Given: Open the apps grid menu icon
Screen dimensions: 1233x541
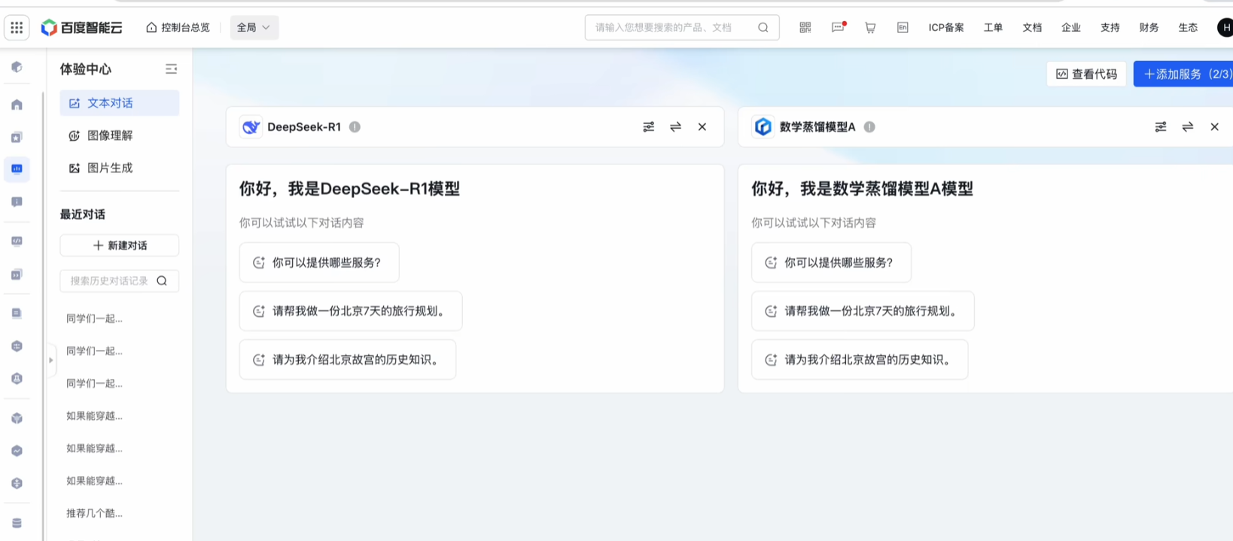Looking at the screenshot, I should tap(17, 28).
